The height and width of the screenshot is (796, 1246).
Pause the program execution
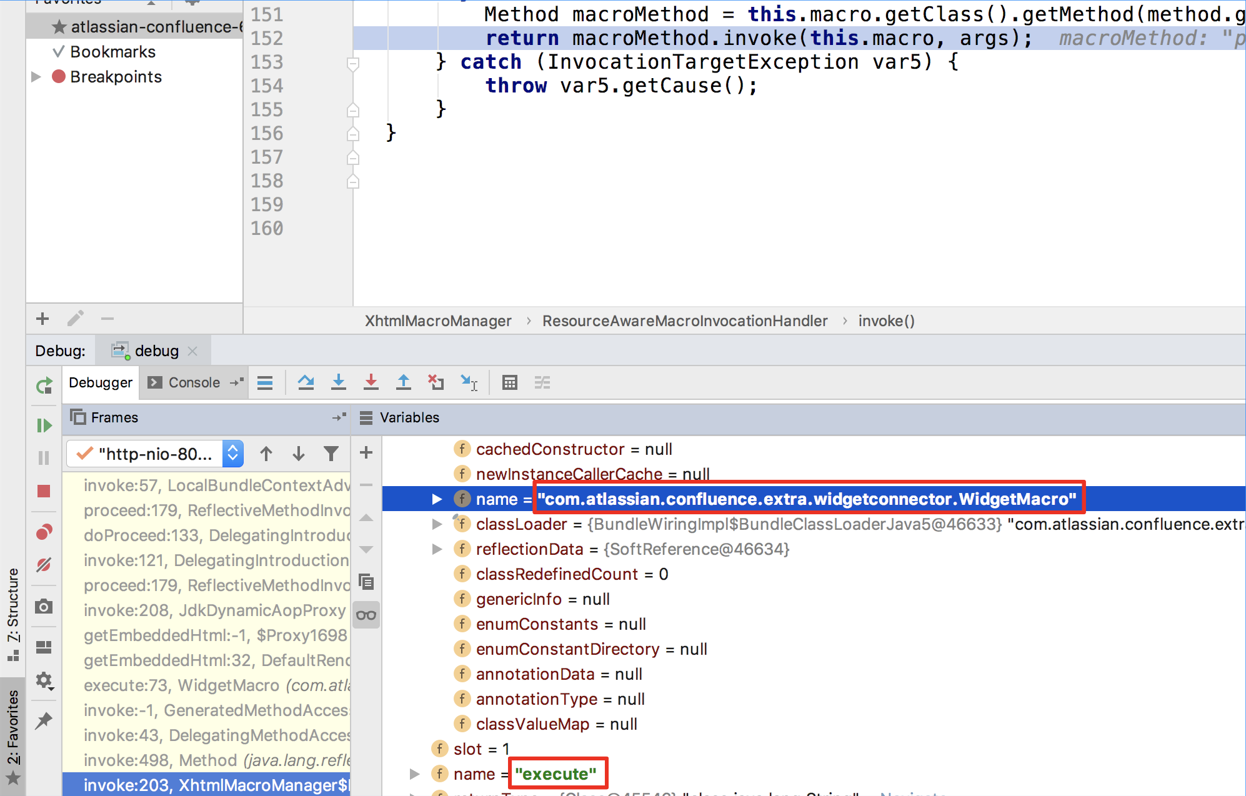pos(44,458)
